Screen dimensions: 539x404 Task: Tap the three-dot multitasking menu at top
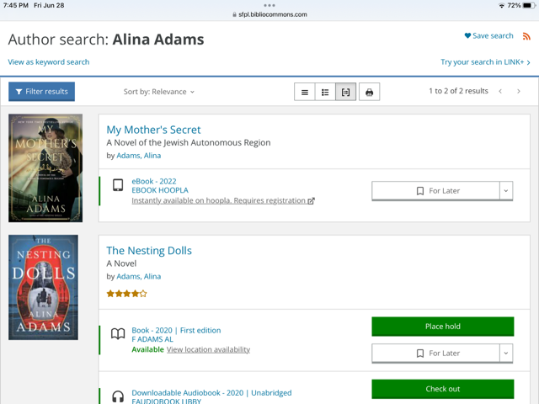pyautogui.click(x=269, y=5)
